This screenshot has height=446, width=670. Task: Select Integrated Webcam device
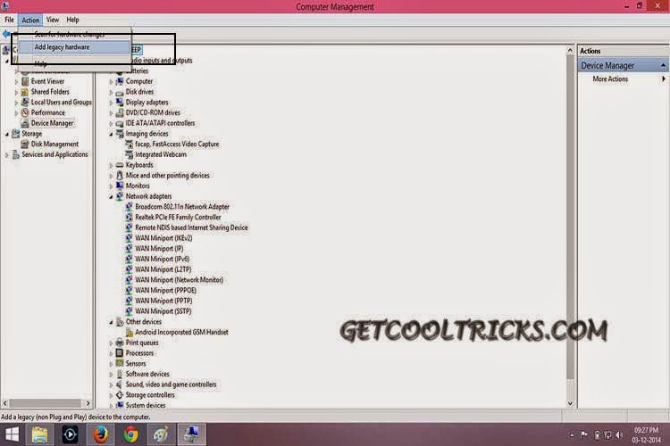point(161,154)
